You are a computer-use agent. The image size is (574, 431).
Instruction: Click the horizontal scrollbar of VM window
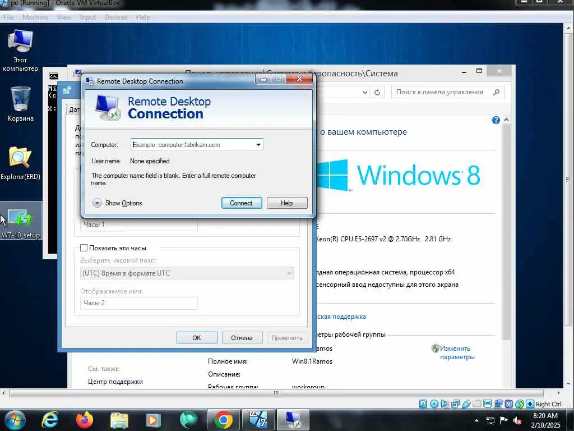pyautogui.click(x=276, y=393)
